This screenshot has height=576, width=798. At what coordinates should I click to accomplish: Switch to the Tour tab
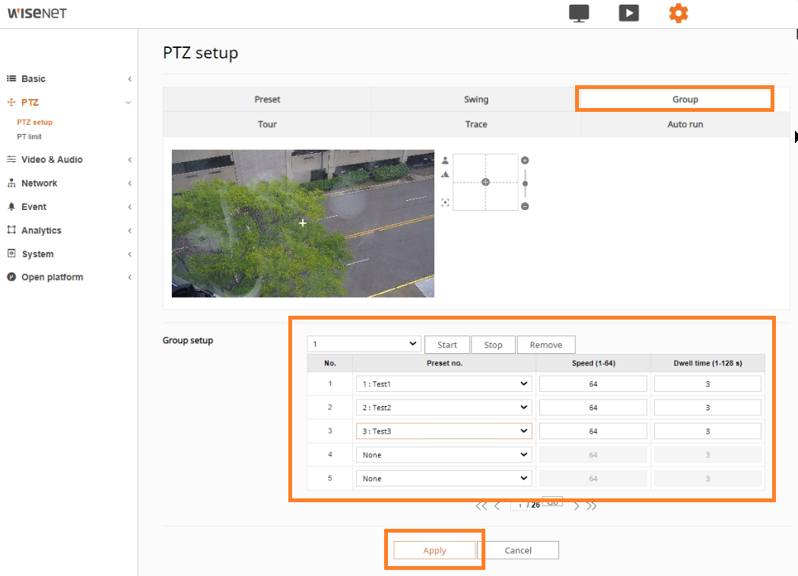[x=267, y=124]
